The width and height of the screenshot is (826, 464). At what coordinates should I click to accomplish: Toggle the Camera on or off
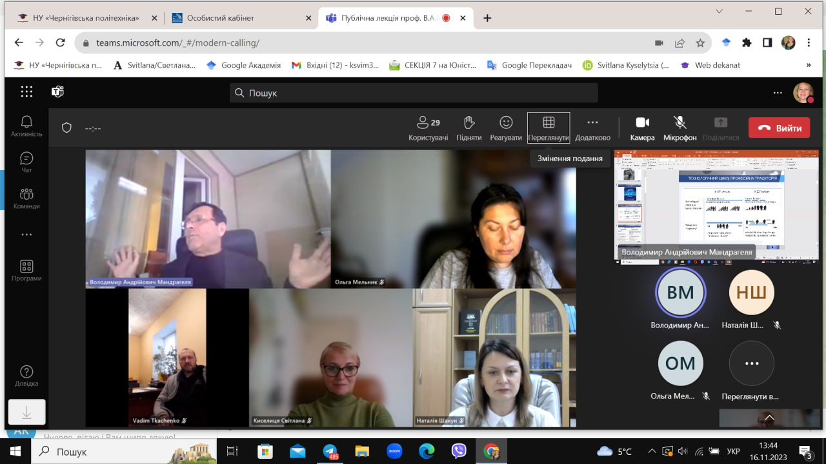point(642,128)
